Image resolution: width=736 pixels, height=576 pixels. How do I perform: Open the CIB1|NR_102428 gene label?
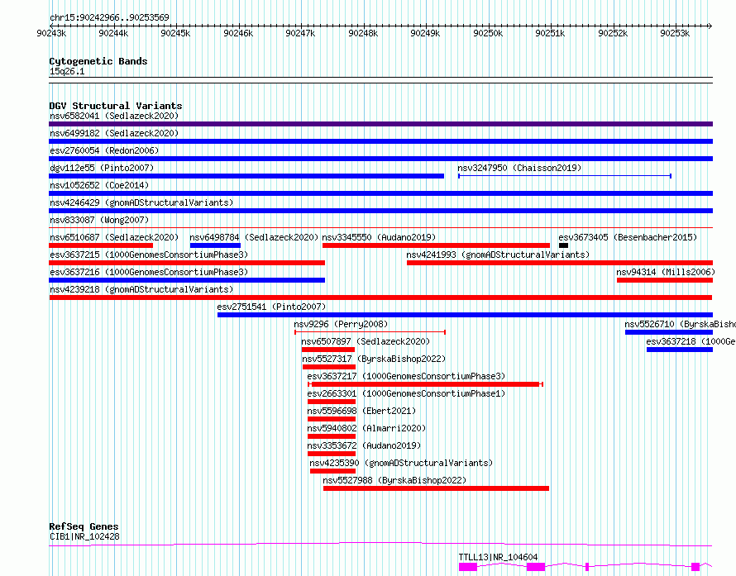click(84, 536)
